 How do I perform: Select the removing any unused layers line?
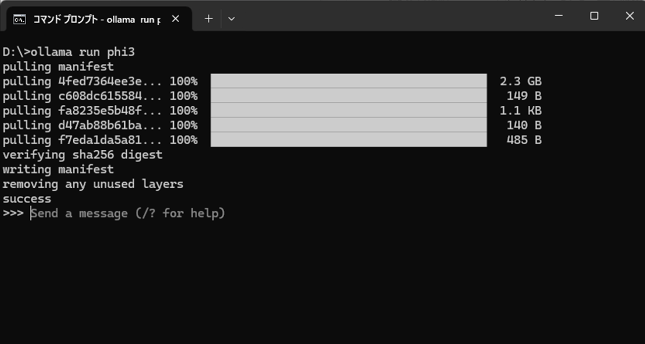93,184
